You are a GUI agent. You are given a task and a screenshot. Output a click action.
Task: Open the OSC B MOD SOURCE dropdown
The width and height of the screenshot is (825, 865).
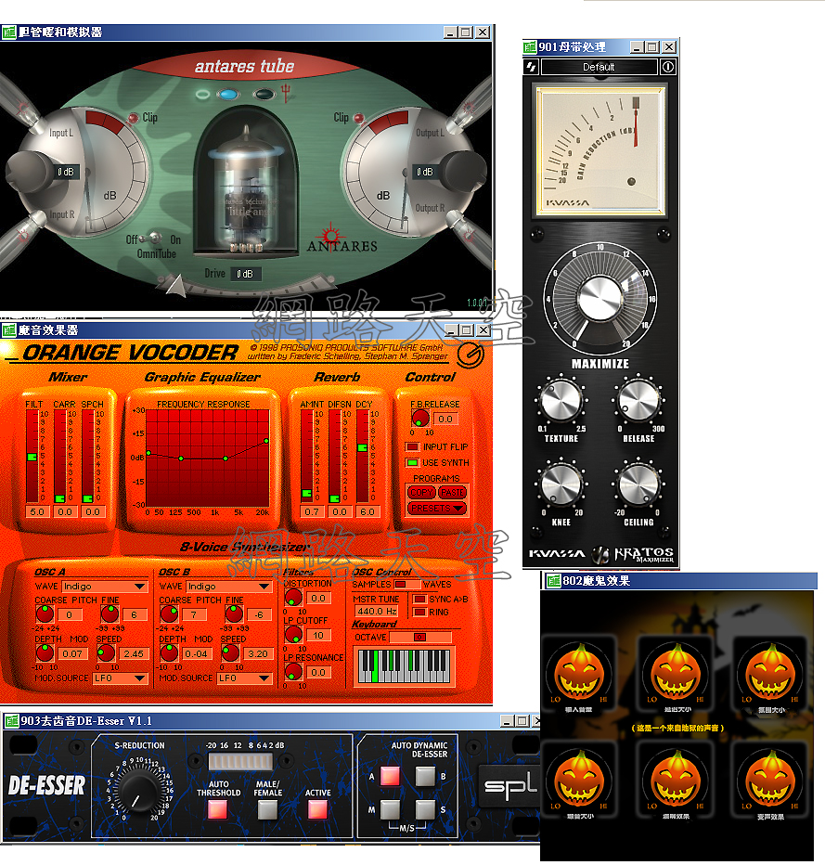(247, 678)
